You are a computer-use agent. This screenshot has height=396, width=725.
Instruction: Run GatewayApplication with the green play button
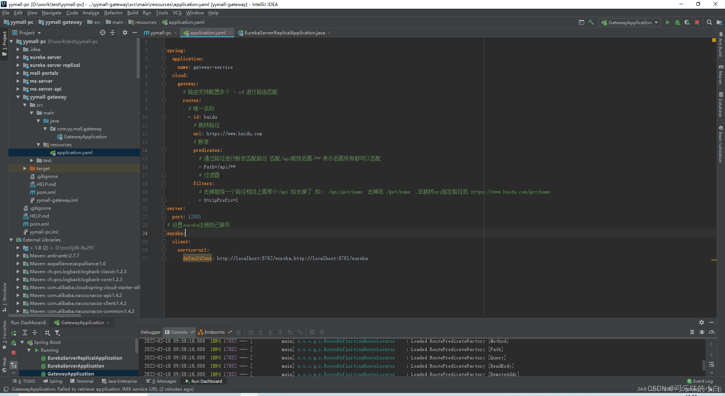(668, 23)
